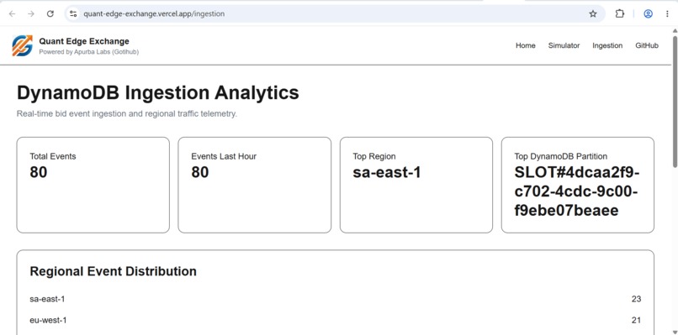
Task: Click the 'Real-time bid event ingestion' subtitle
Action: click(x=127, y=114)
